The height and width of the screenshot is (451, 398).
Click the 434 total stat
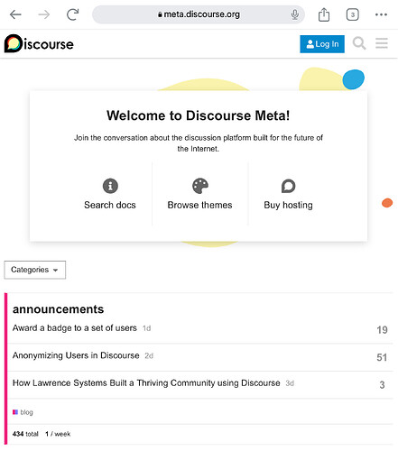(x=25, y=434)
